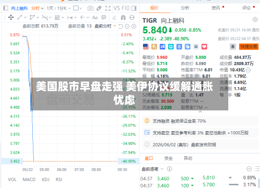Reset chart with undo arrow

tap(121, 27)
